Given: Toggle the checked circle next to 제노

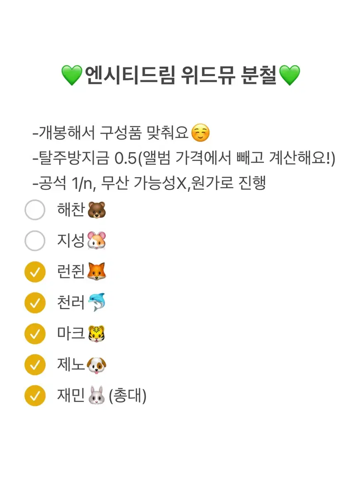Looking at the screenshot, I should [35, 365].
